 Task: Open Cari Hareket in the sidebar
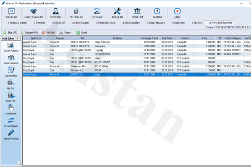coord(11,72)
